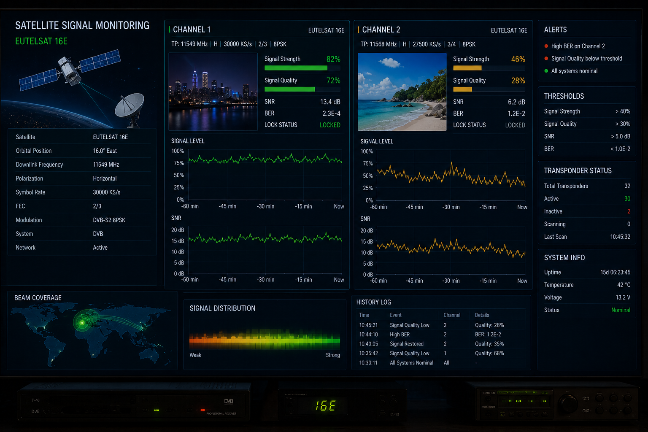Open the Channel 2 beach preview

402,92
